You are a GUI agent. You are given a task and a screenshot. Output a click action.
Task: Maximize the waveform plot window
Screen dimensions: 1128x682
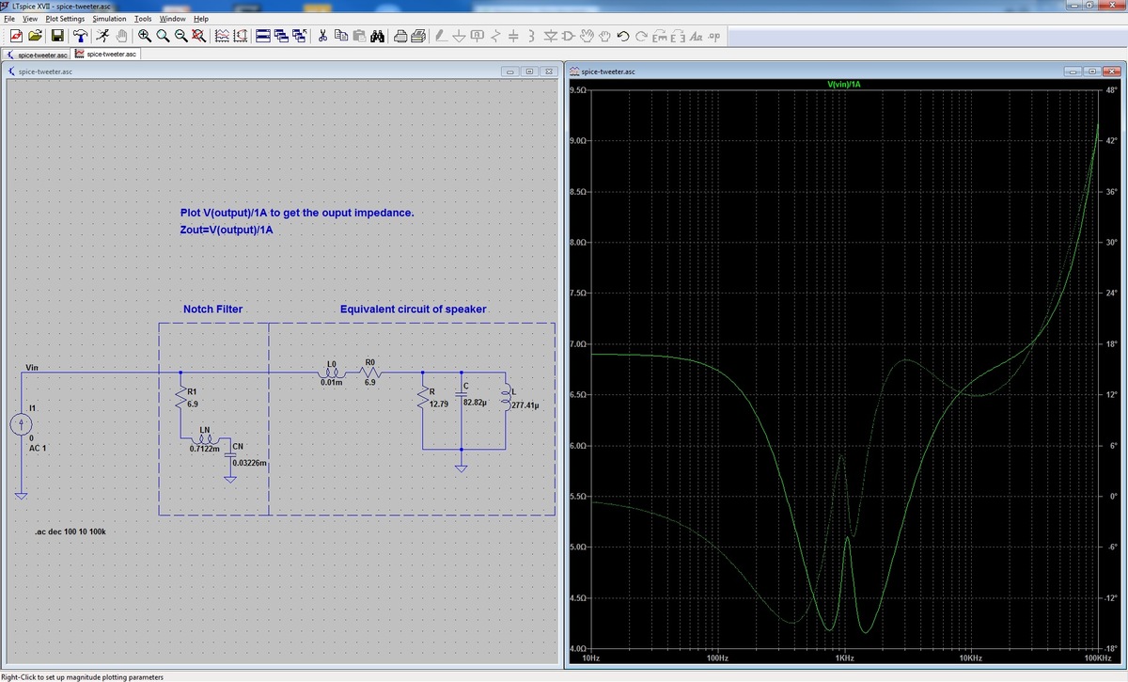(1093, 71)
